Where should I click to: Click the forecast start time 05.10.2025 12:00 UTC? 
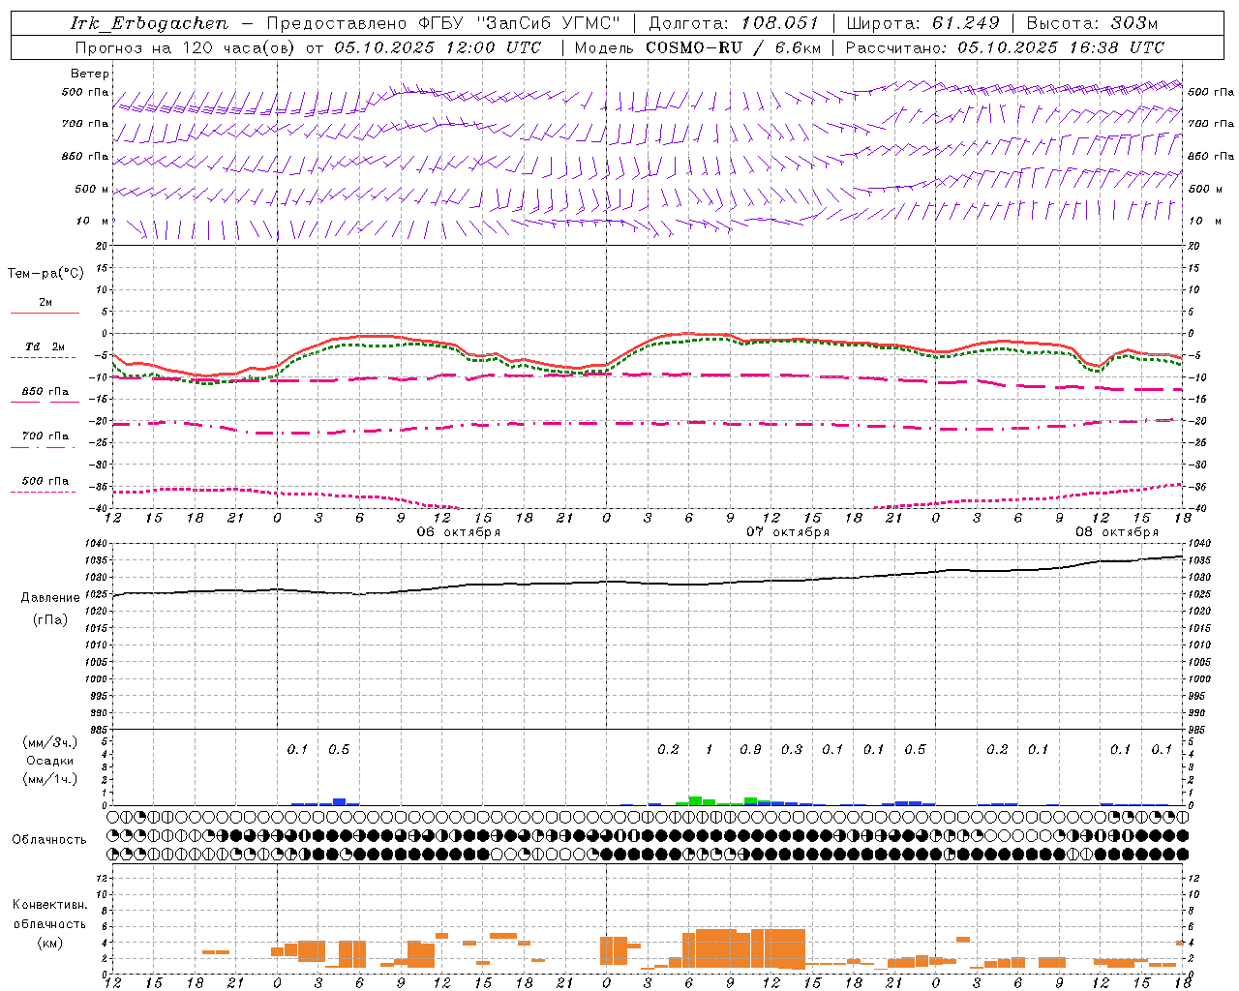coord(438,47)
